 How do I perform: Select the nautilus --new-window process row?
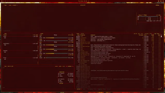coord(118,39)
